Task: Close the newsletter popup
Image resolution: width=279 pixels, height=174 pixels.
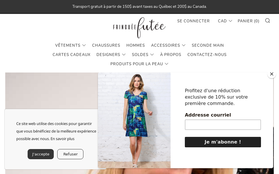Action: [x=271, y=74]
